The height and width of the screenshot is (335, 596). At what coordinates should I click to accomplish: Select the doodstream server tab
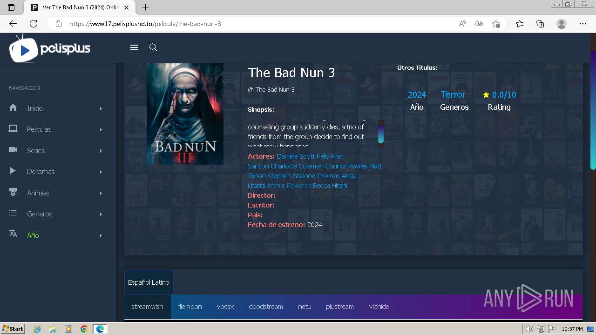click(x=266, y=307)
